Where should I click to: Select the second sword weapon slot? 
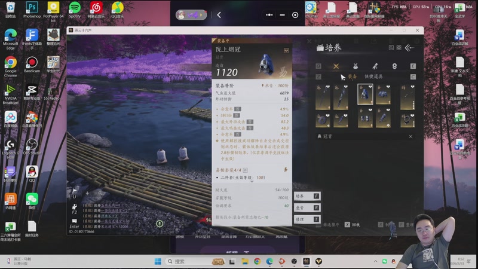tap(341, 97)
